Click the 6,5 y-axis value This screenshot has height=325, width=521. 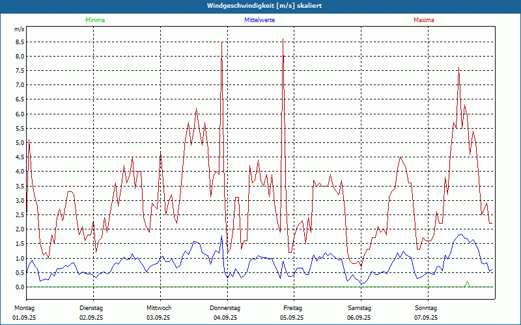click(x=20, y=99)
